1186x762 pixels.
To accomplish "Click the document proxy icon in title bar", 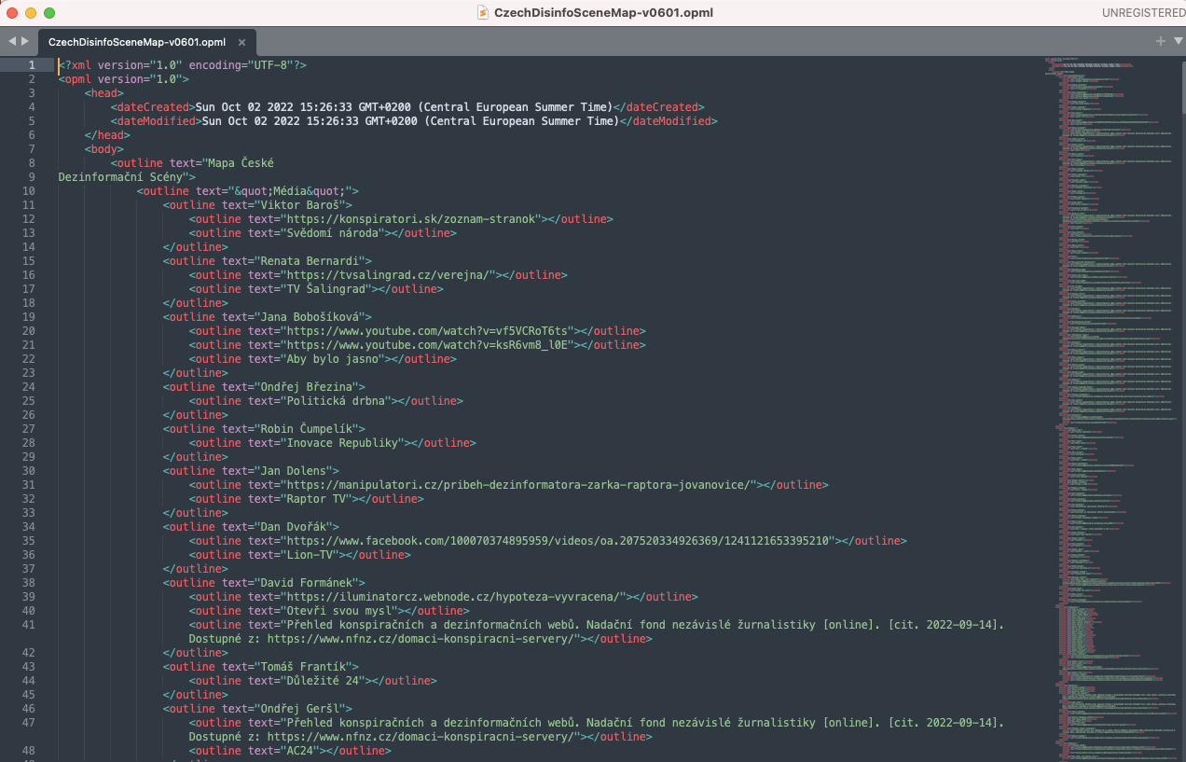I will pos(481,12).
